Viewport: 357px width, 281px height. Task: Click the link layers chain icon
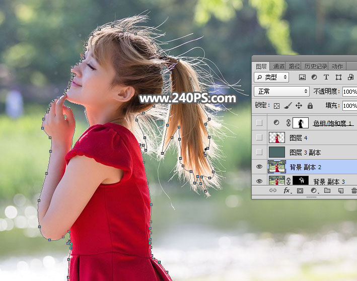tap(272, 190)
